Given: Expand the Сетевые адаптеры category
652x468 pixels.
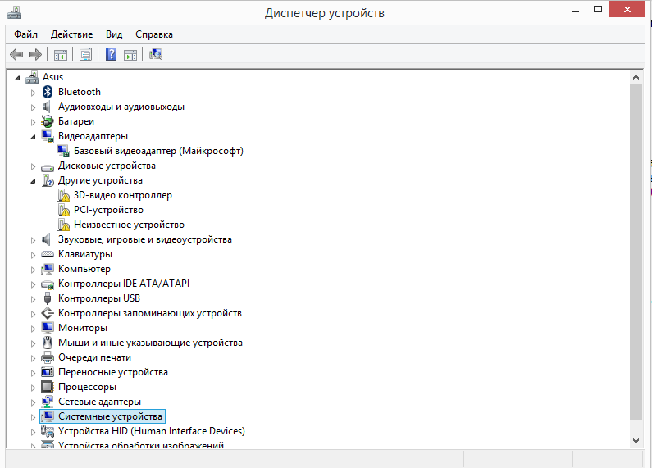Looking at the screenshot, I should (34, 402).
